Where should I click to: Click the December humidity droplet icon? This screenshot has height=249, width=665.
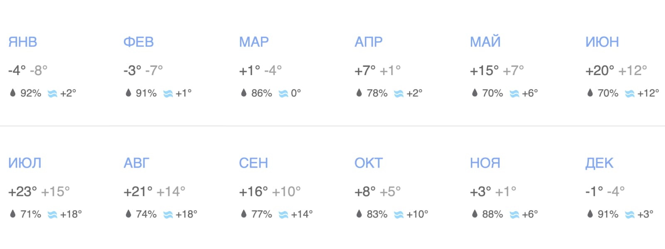click(590, 214)
